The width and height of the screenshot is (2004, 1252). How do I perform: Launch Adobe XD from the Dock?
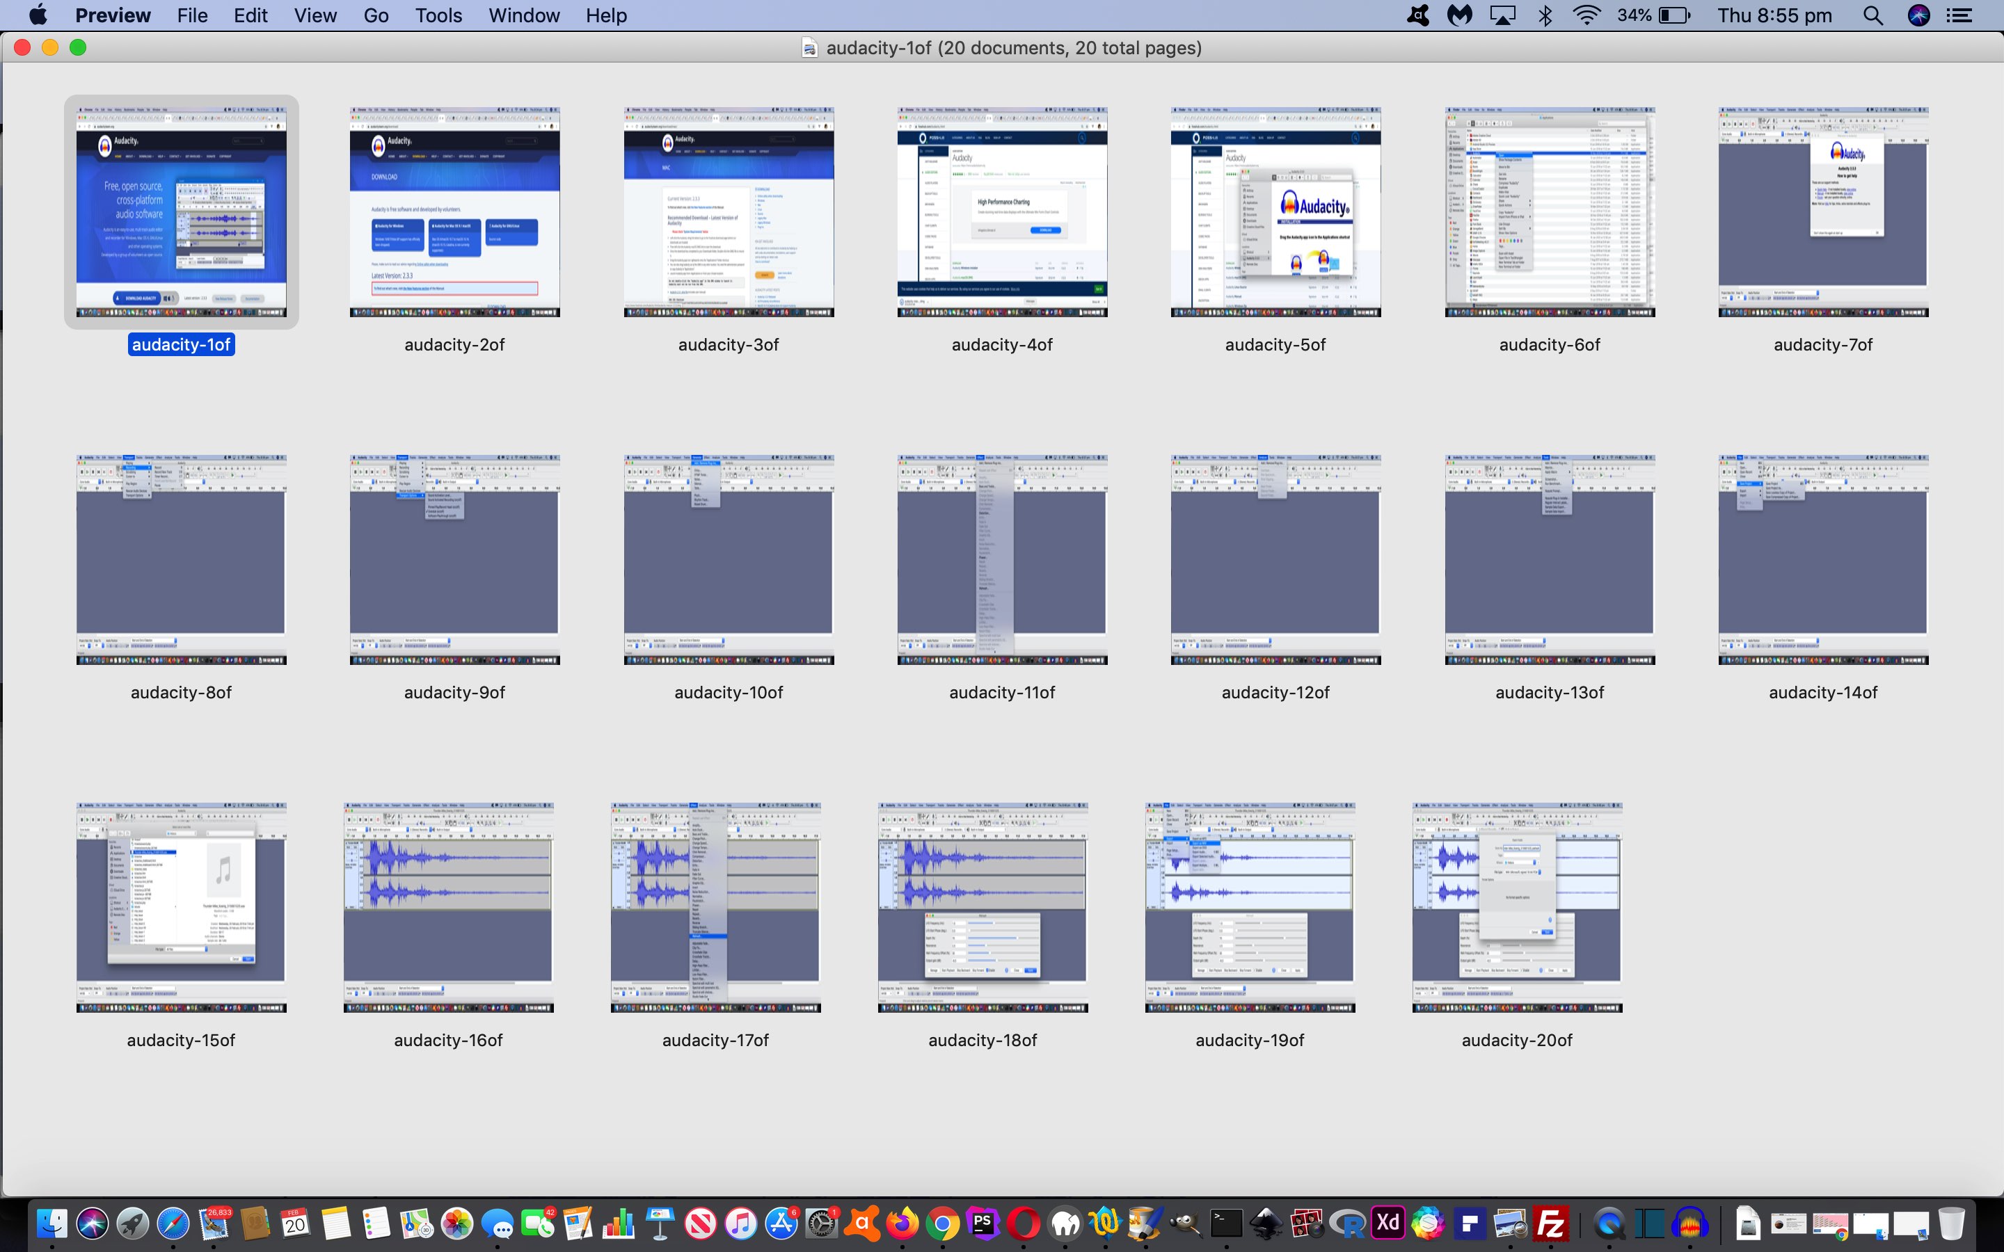pyautogui.click(x=1388, y=1223)
